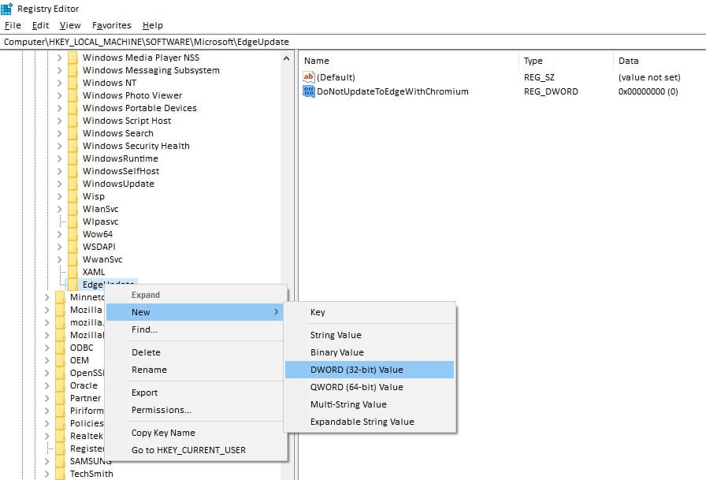Choose DWORD (32-bit) Value from submenu
Screen dimensions: 706x480
pos(370,370)
